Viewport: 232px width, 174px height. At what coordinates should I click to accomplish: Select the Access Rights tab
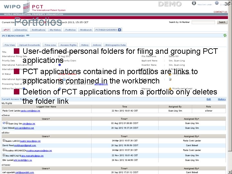coord(68,45)
